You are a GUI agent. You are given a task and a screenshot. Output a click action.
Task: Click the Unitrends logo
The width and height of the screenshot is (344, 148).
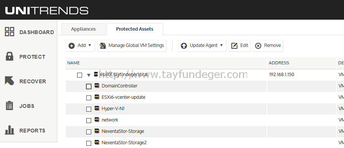pos(46,10)
